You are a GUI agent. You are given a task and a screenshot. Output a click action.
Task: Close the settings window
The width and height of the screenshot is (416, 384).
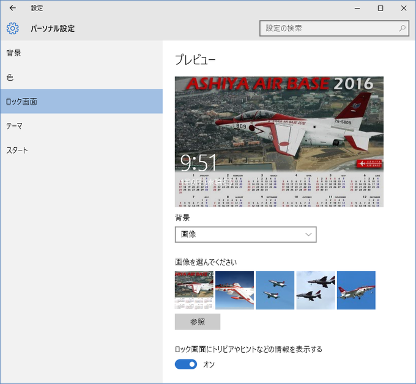tap(404, 8)
